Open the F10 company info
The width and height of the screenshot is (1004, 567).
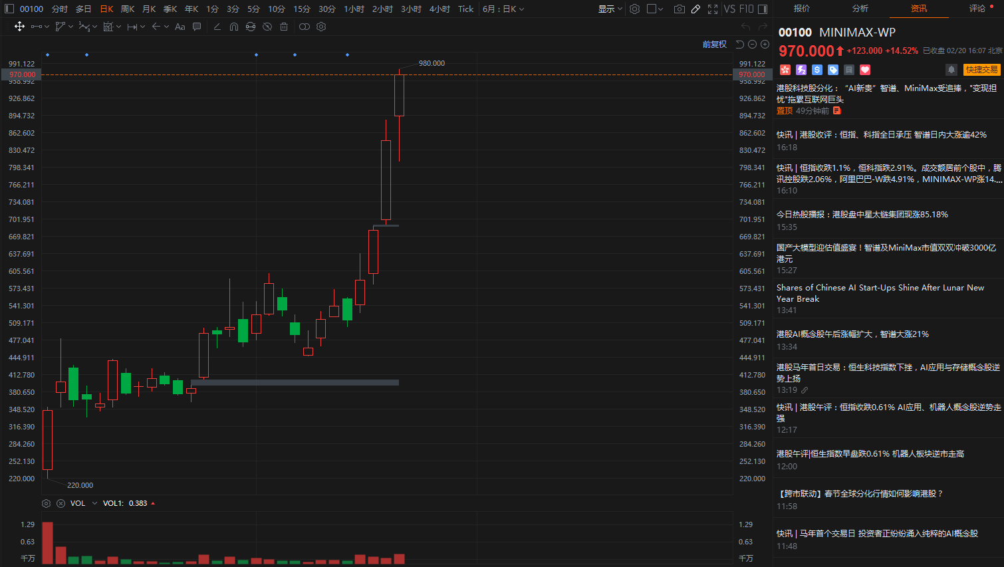pyautogui.click(x=746, y=9)
